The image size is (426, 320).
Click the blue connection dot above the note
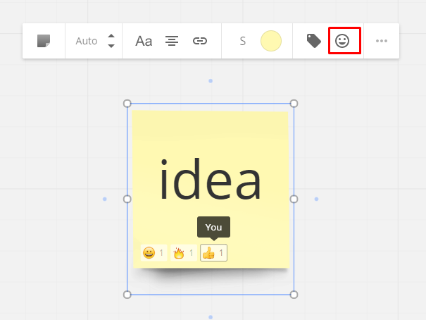coord(211,81)
